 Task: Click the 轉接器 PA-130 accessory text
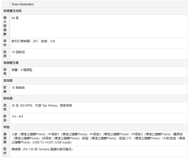(x=42, y=149)
